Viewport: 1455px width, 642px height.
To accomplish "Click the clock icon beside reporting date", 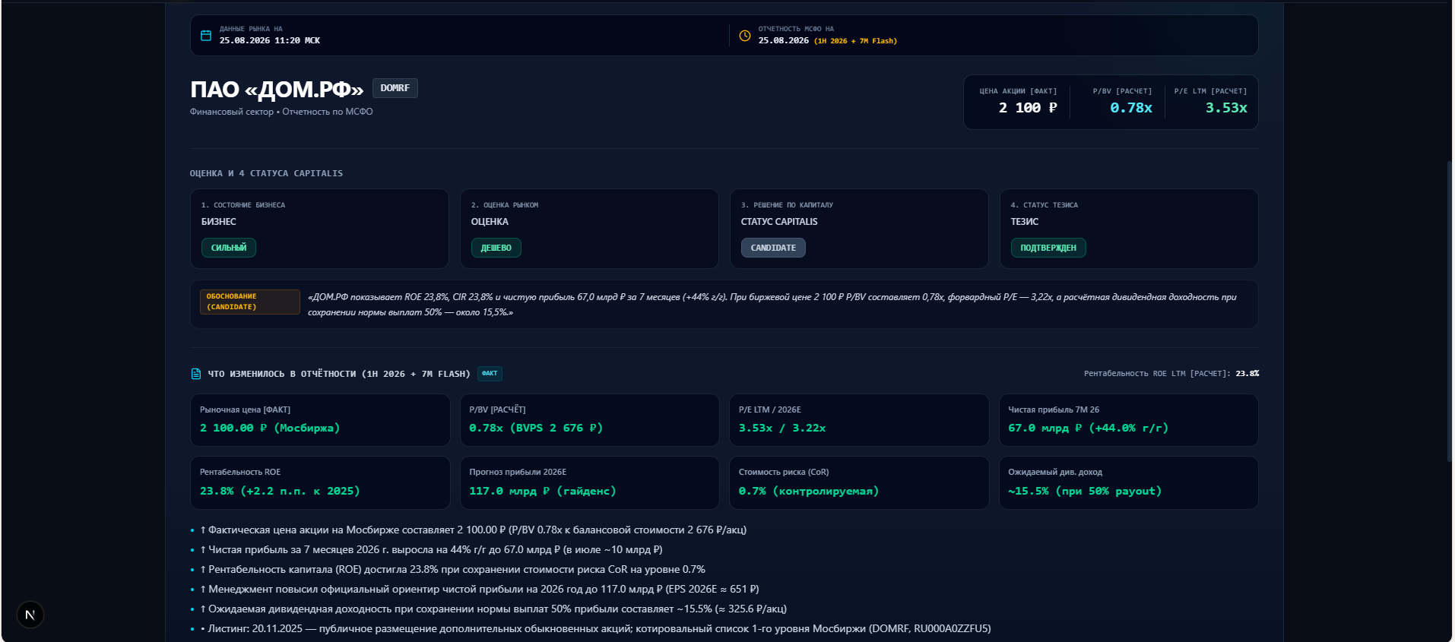I will click(745, 36).
